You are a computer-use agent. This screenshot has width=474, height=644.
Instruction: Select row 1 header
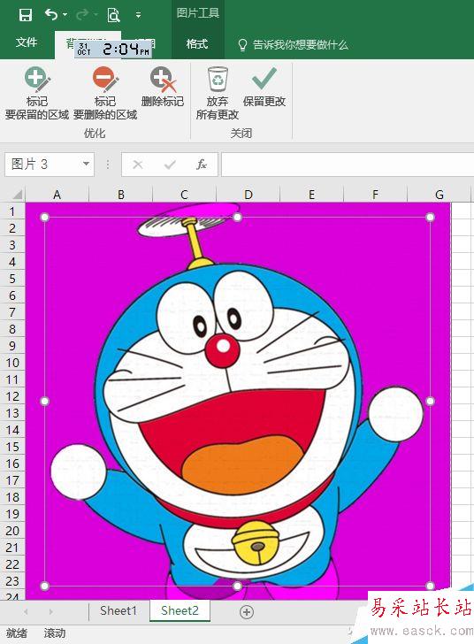12,211
